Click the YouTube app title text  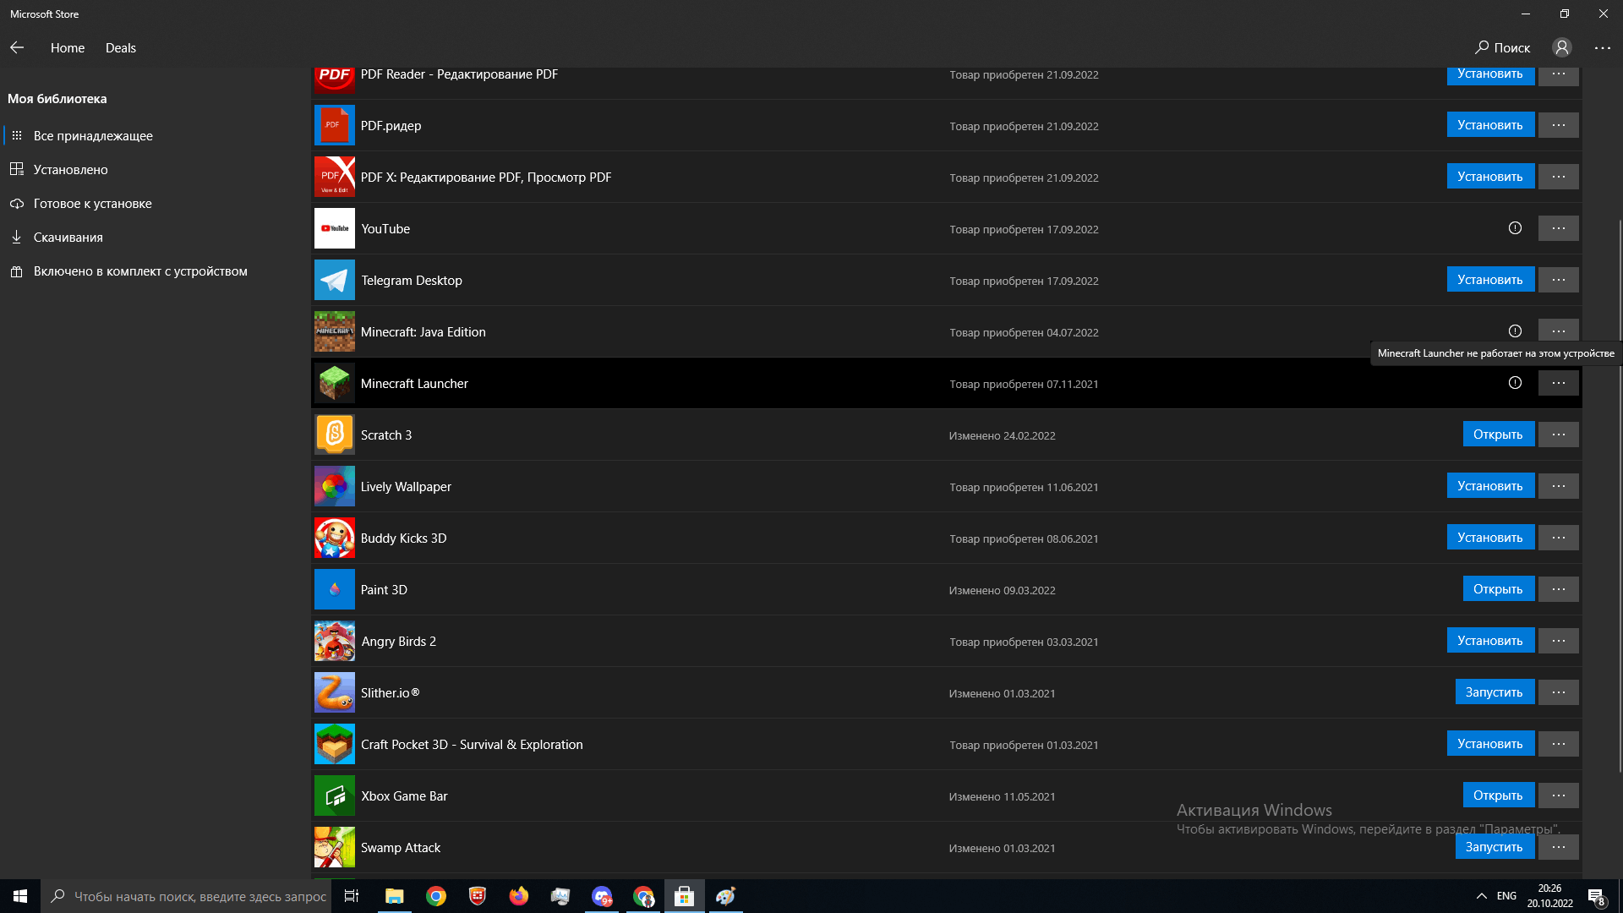[385, 229]
